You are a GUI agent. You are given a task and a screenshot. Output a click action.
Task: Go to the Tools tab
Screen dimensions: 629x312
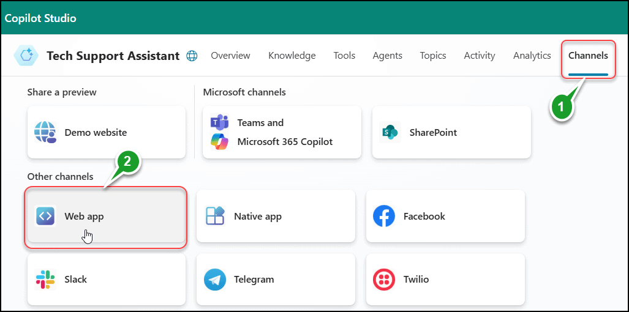coord(344,56)
